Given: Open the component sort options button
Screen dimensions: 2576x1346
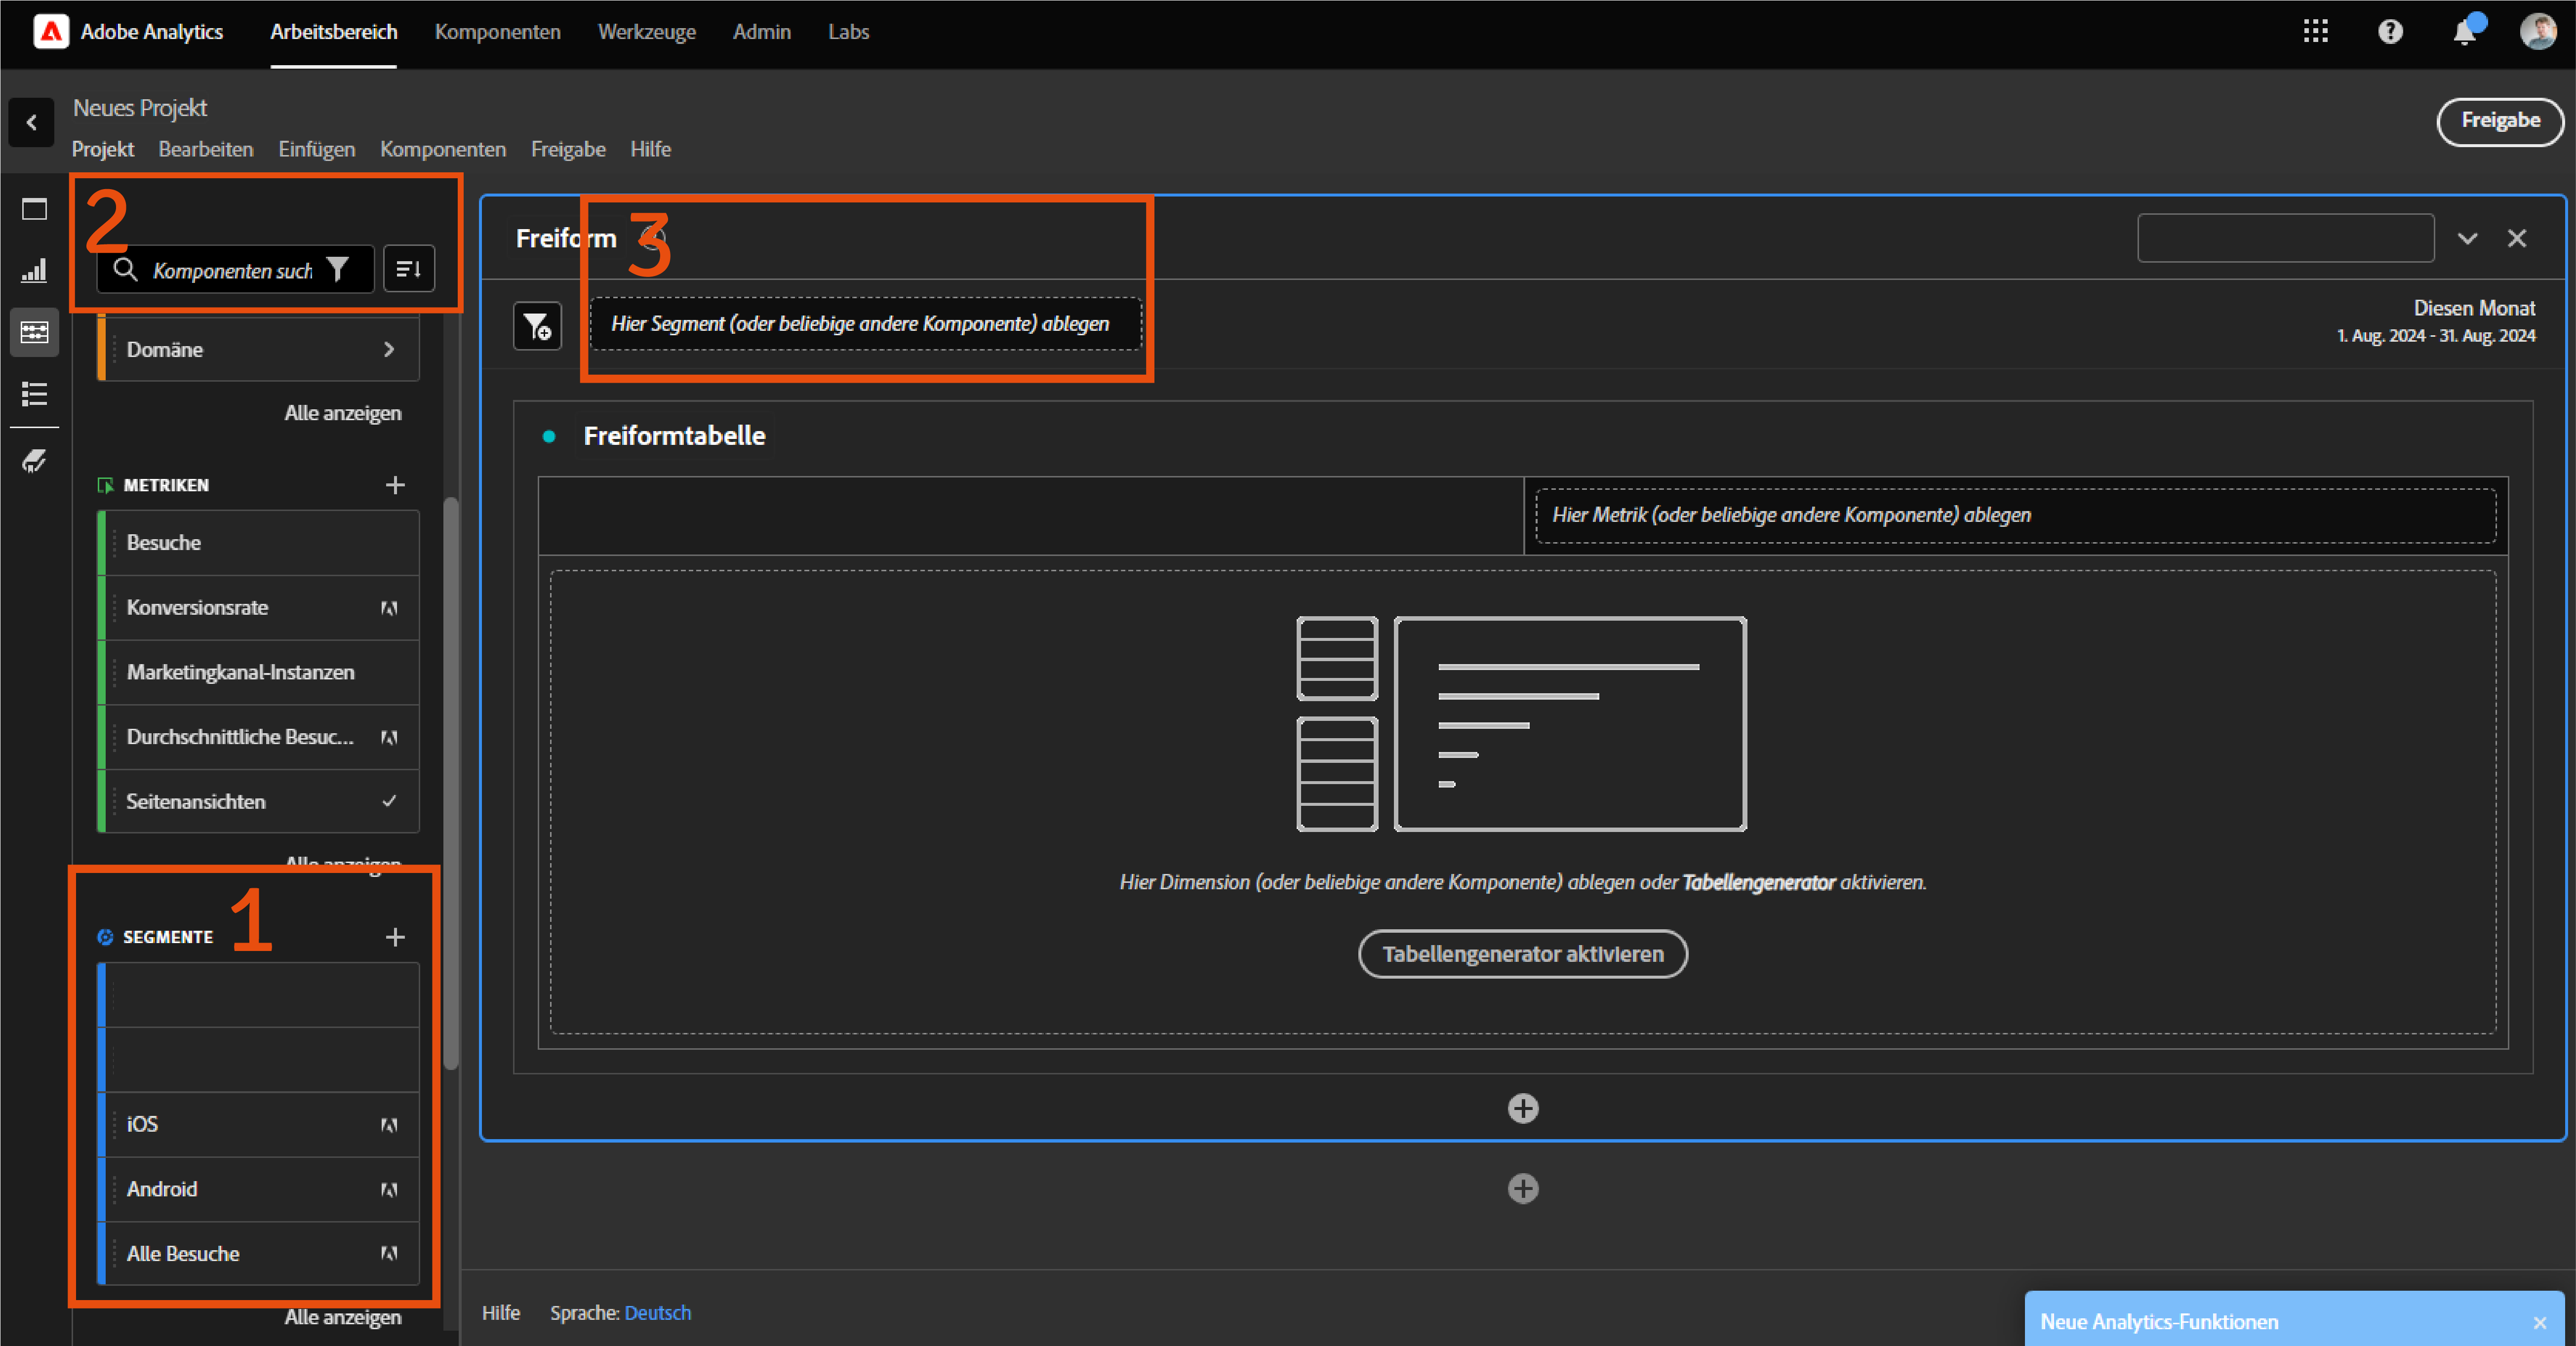Looking at the screenshot, I should coord(409,269).
